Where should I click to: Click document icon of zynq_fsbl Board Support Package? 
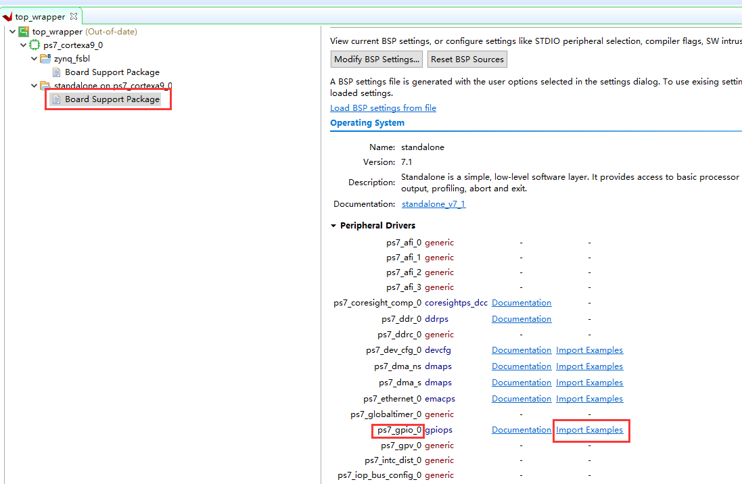(56, 72)
